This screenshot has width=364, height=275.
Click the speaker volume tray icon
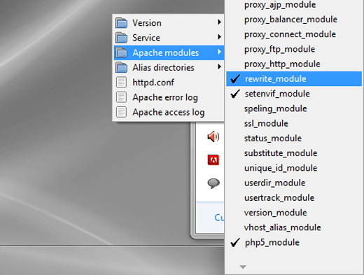tap(213, 136)
